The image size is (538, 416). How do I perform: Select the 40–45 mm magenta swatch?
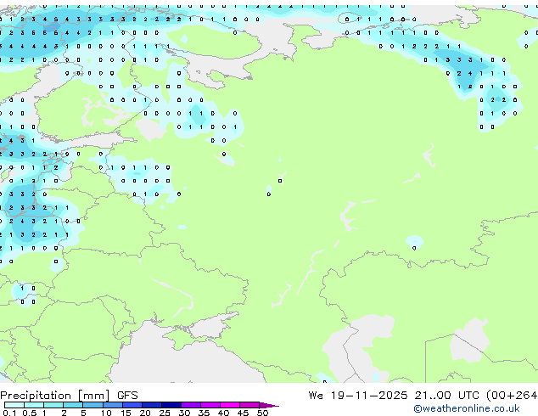coord(230,405)
